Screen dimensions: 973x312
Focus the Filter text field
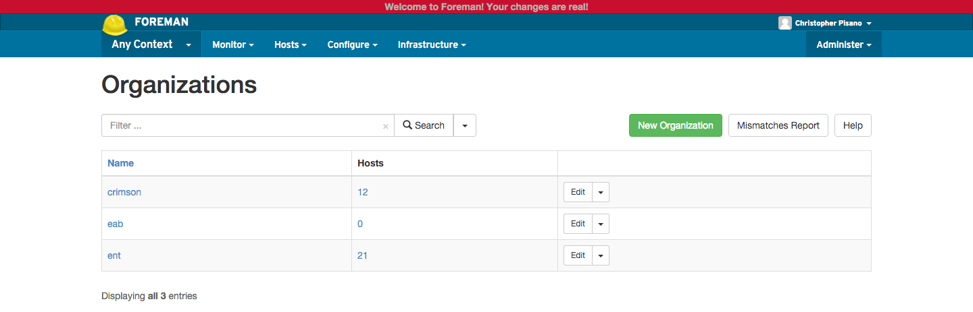point(243,125)
